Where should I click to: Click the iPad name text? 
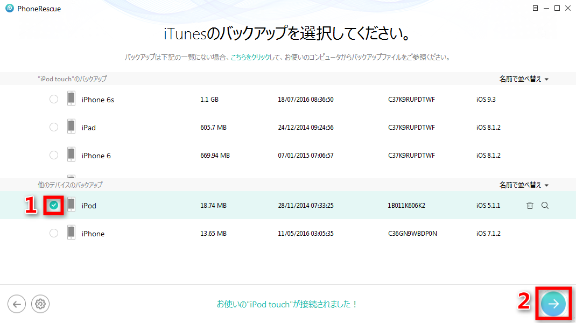pyautogui.click(x=88, y=128)
